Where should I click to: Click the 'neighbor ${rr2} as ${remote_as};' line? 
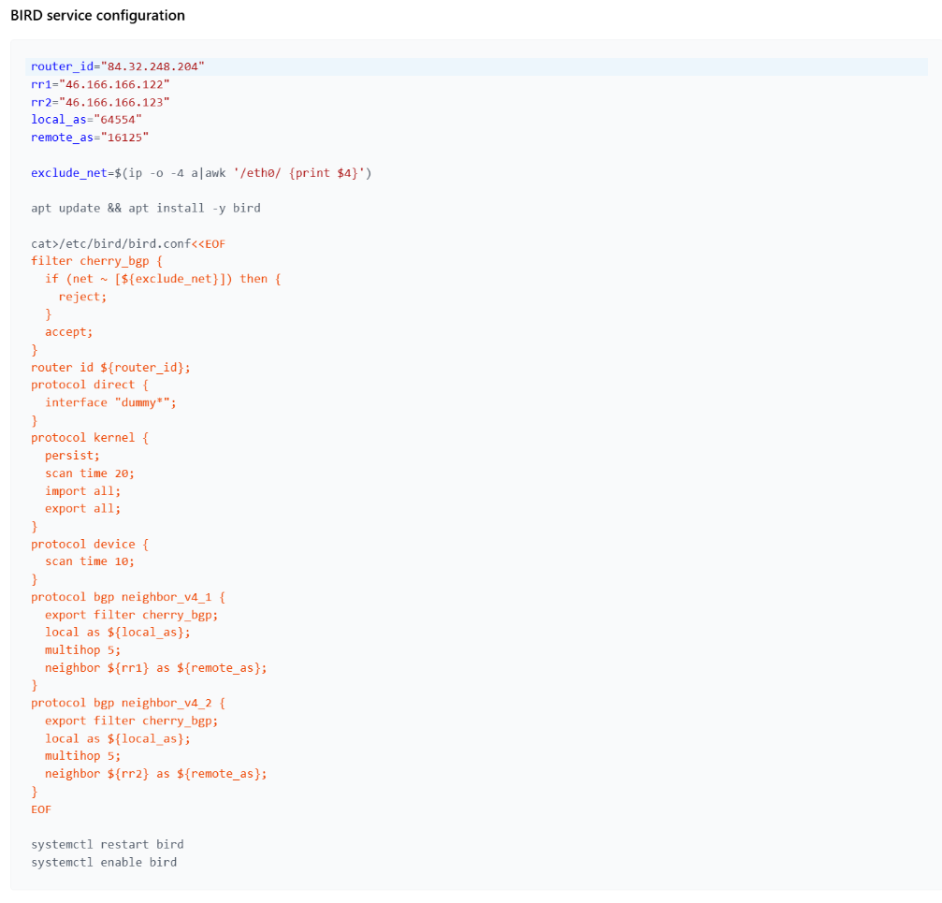coord(156,774)
